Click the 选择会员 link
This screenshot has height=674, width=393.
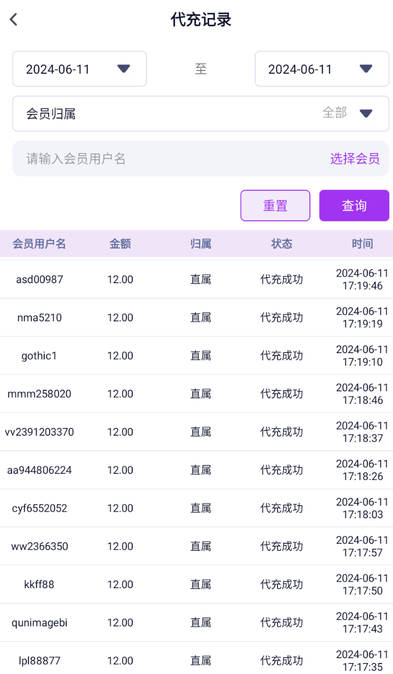[x=355, y=159]
